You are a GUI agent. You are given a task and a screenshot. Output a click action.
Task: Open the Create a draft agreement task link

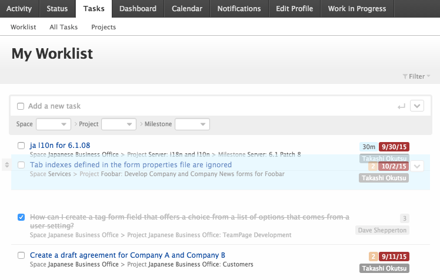click(128, 255)
